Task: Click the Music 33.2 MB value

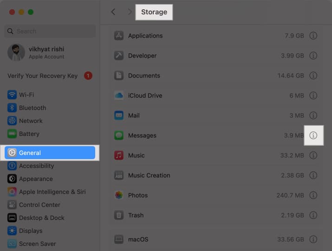Action: 292,155
